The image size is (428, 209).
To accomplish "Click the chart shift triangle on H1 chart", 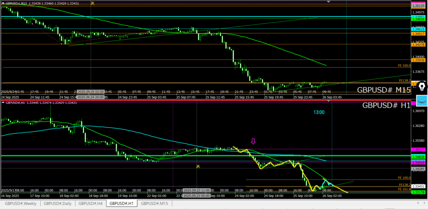I will pos(329,103).
